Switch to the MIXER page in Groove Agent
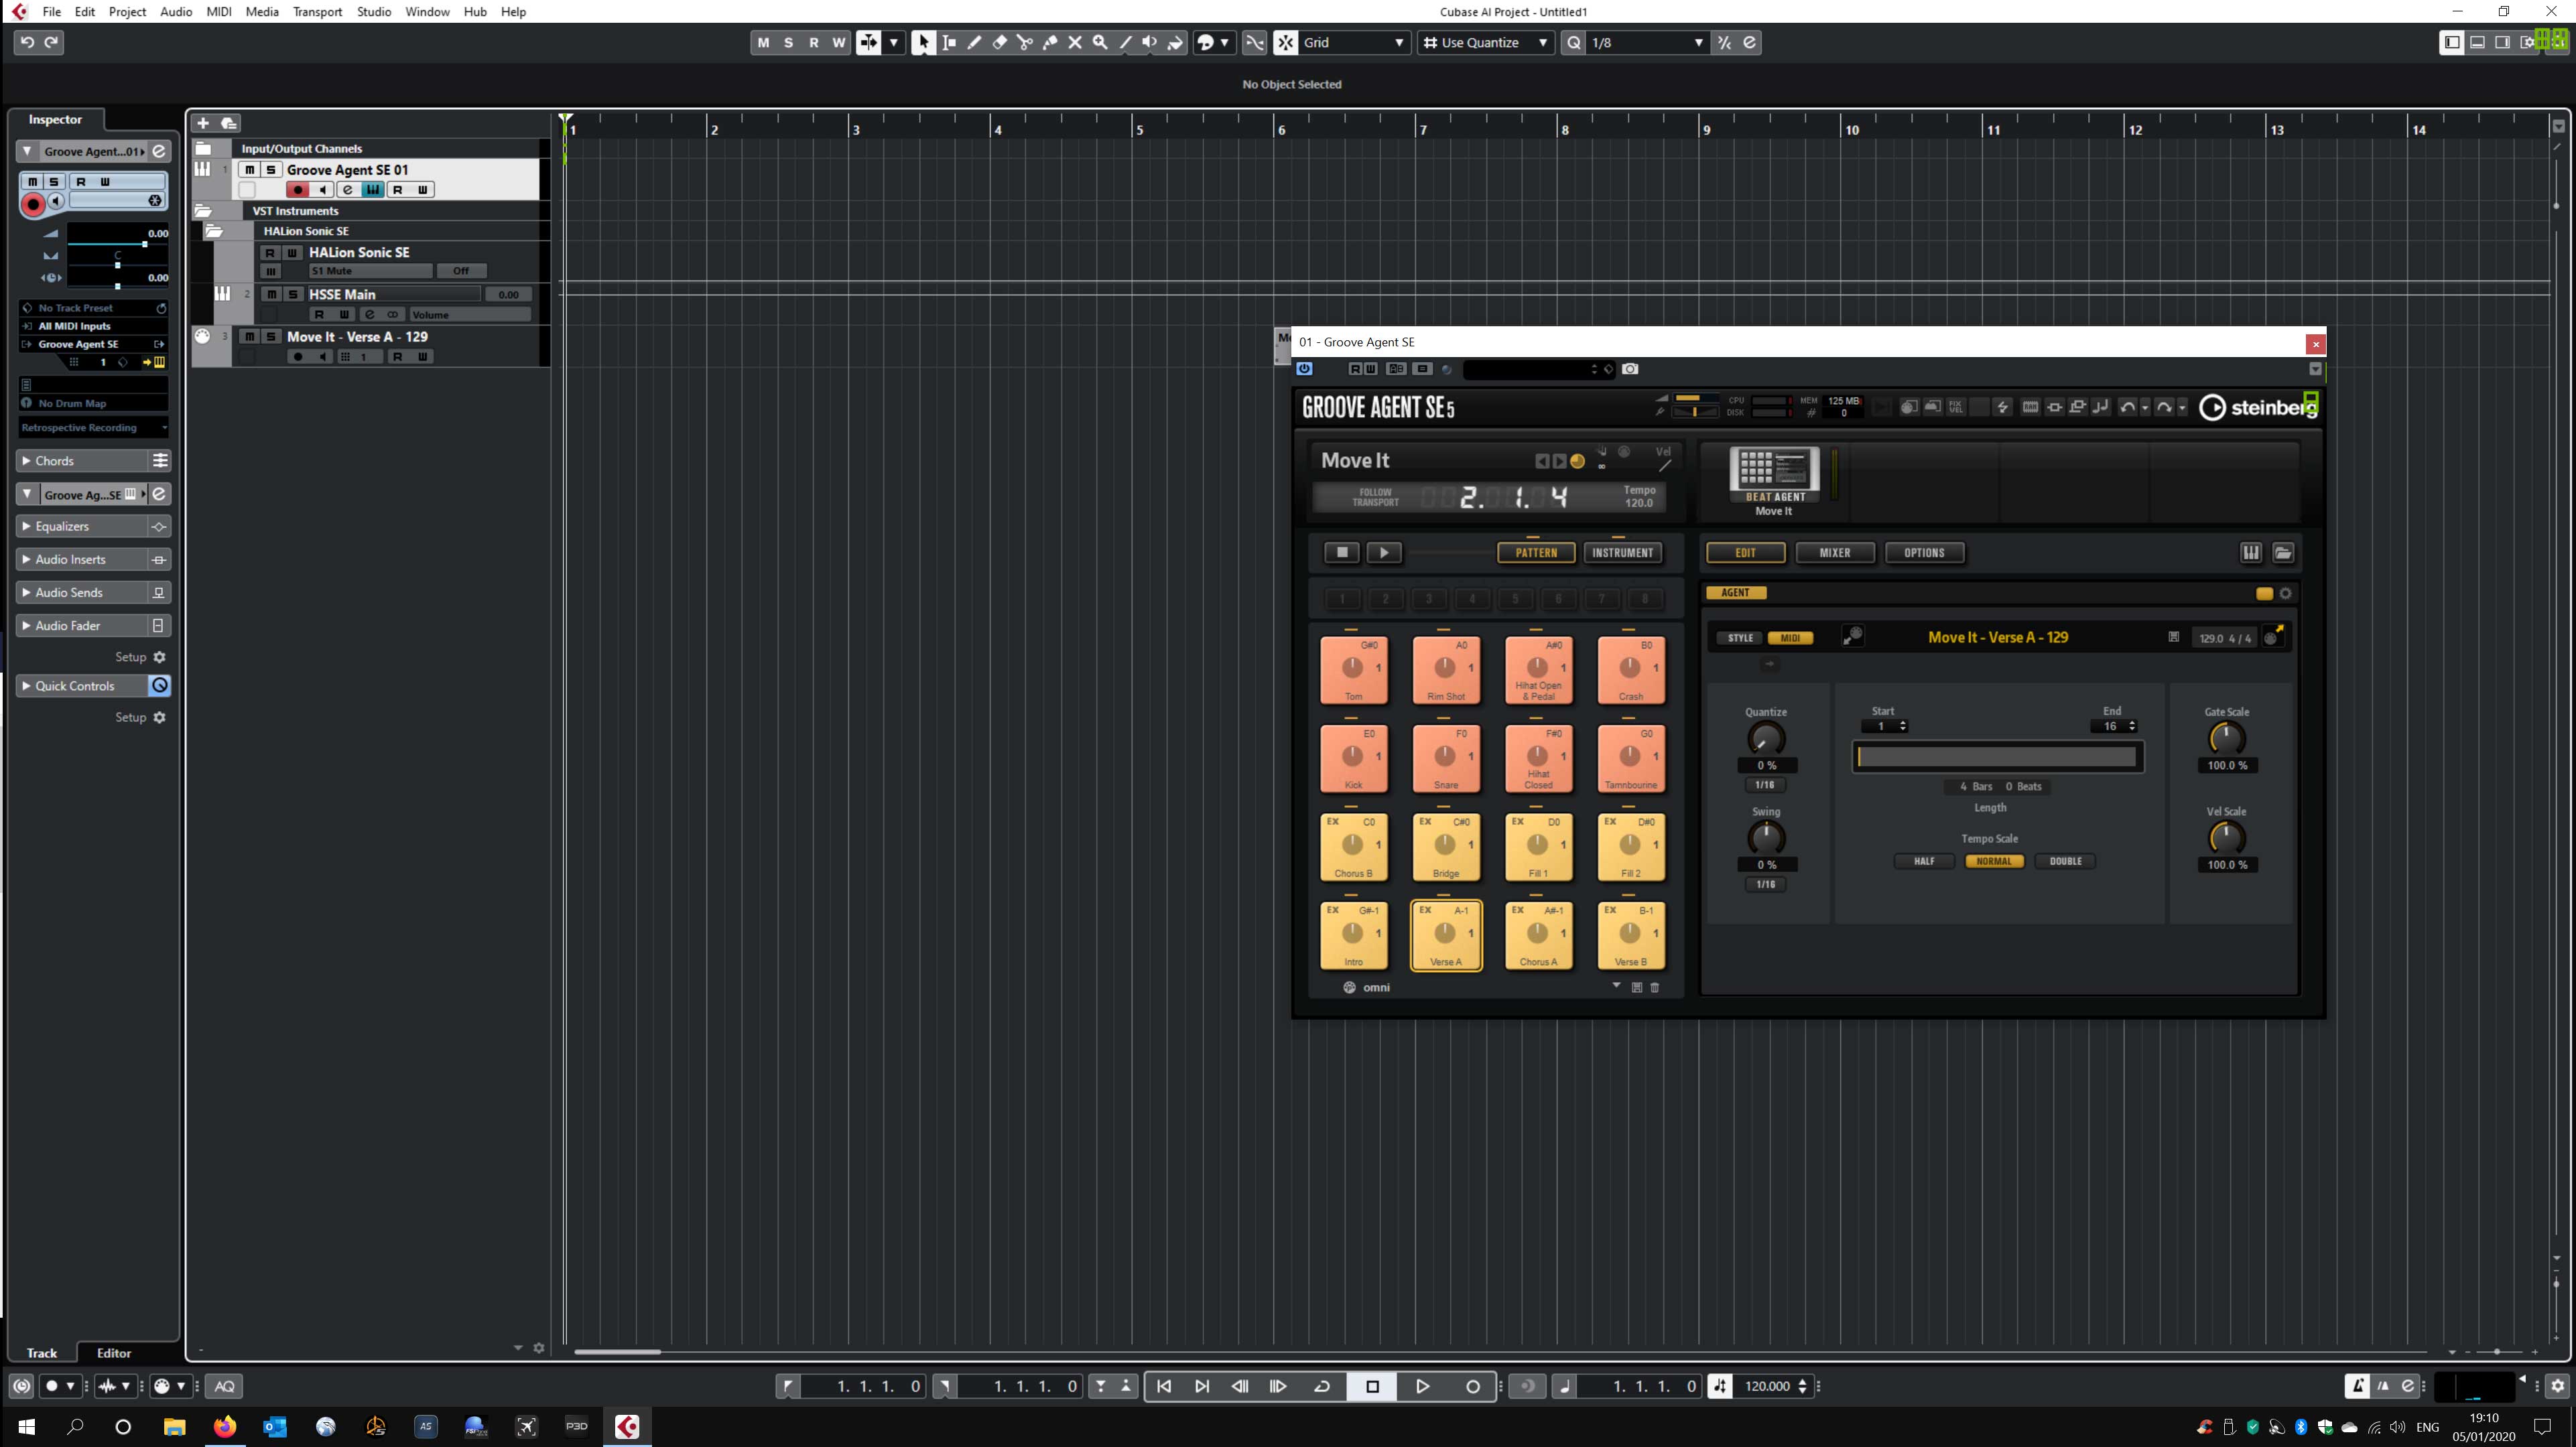The image size is (2576, 1447). click(x=1834, y=552)
